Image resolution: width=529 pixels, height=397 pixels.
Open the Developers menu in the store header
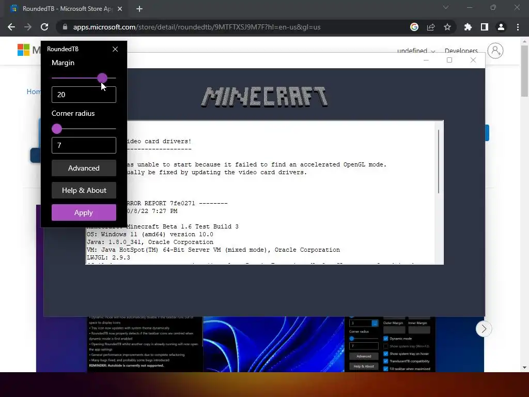point(461,51)
